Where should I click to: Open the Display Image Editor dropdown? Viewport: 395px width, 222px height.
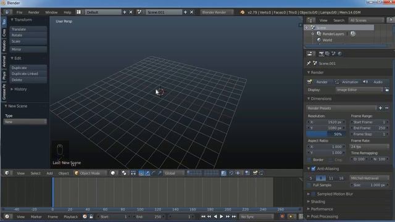pyautogui.click(x=359, y=90)
